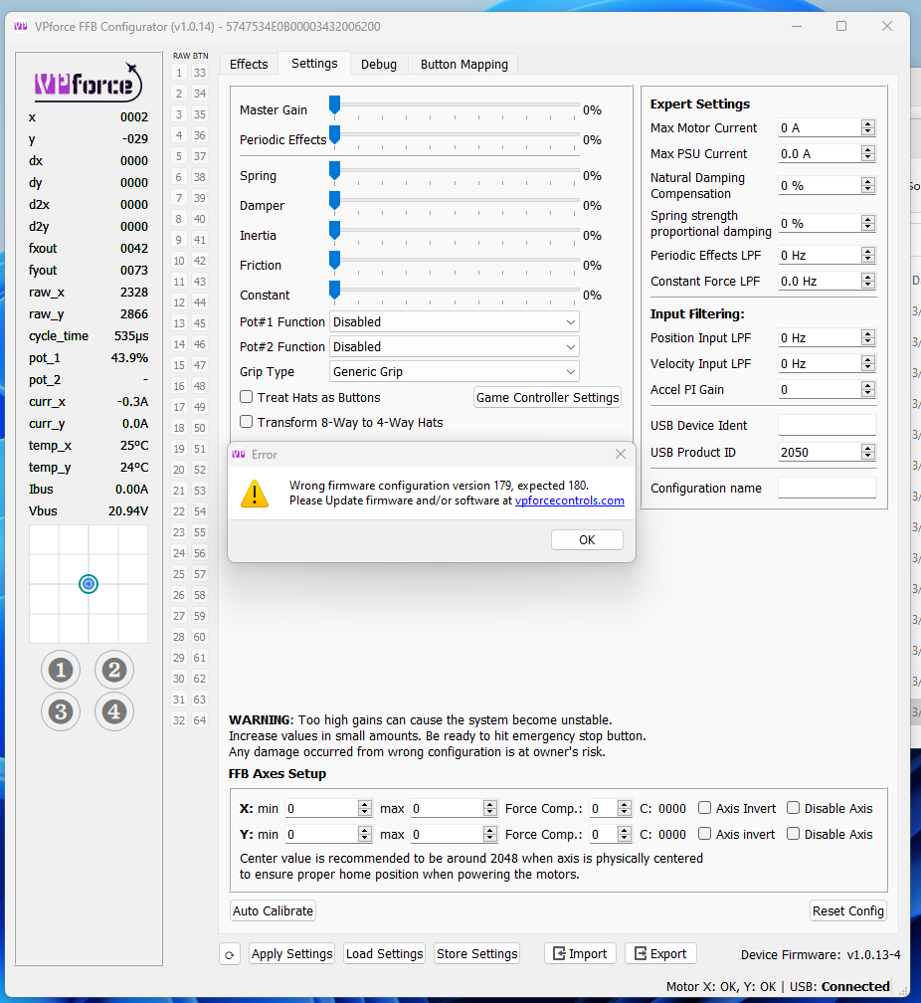Expand the Grip Type dropdown
The height and width of the screenshot is (1003, 921).
455,372
